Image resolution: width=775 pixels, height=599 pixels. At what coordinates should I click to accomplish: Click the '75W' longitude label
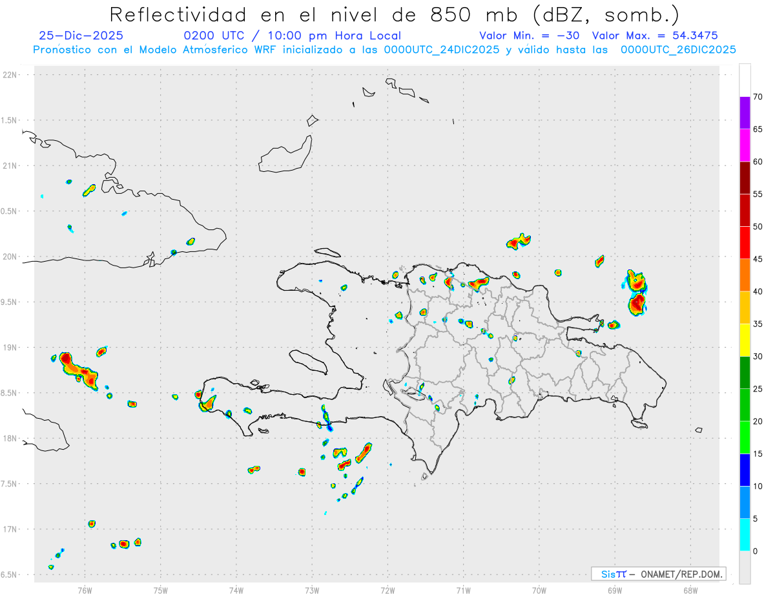point(160,591)
